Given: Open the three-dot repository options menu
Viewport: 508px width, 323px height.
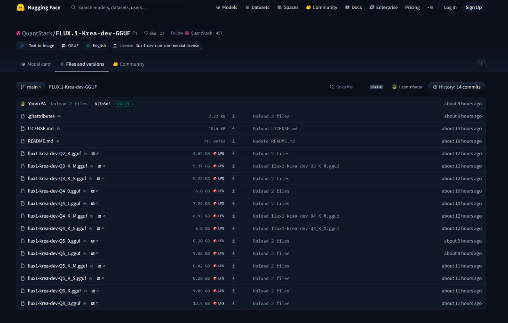Looking at the screenshot, I should click(481, 64).
